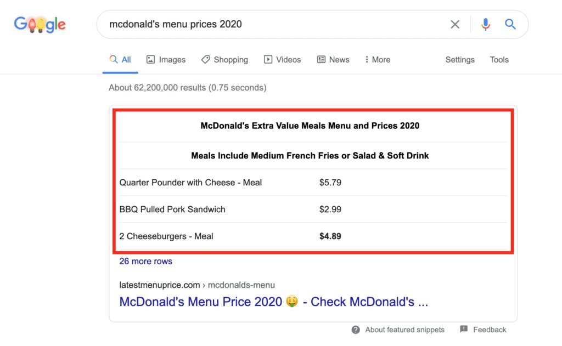Click the Videos play icon

pos(268,60)
